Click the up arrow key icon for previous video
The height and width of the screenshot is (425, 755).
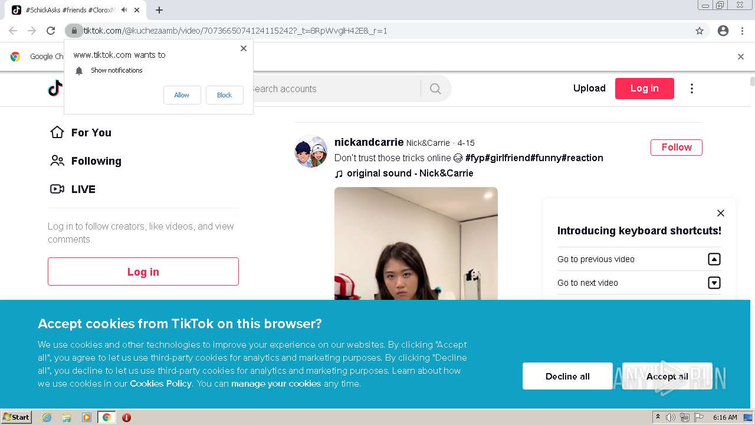714,259
